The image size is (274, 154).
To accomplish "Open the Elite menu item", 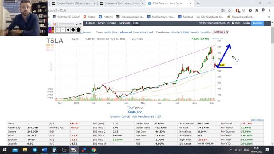I will click(x=136, y=23).
